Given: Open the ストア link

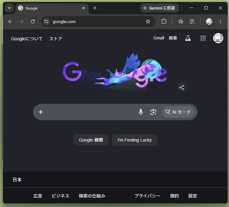Looking at the screenshot, I should [56, 39].
